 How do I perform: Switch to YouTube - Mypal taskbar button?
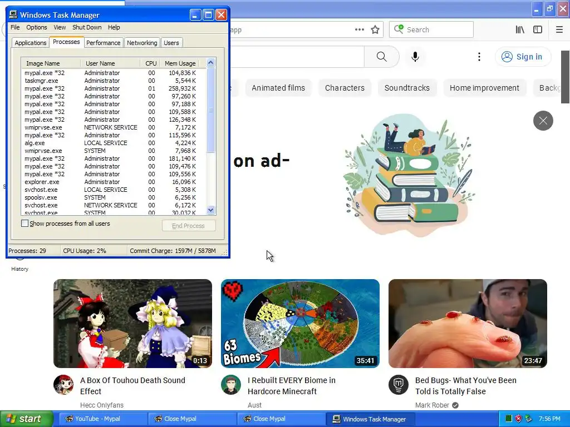click(103, 419)
